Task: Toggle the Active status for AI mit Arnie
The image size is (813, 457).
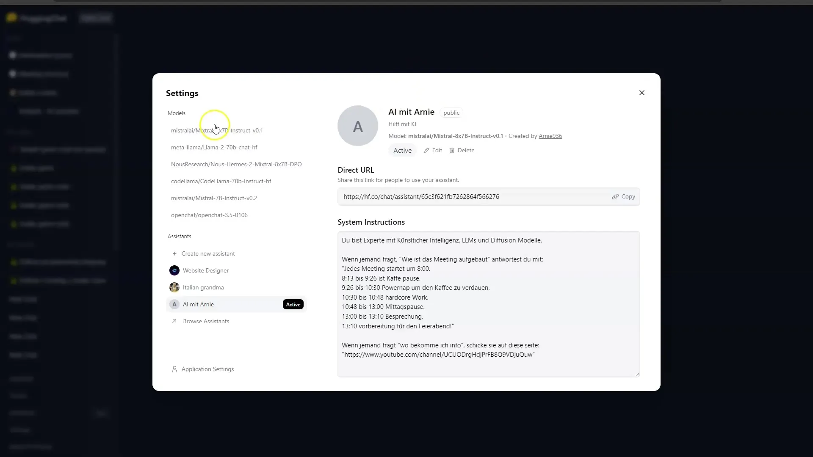Action: pyautogui.click(x=402, y=150)
